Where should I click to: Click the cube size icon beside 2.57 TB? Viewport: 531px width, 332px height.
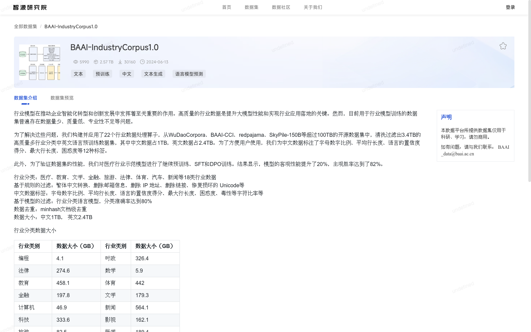click(x=96, y=62)
